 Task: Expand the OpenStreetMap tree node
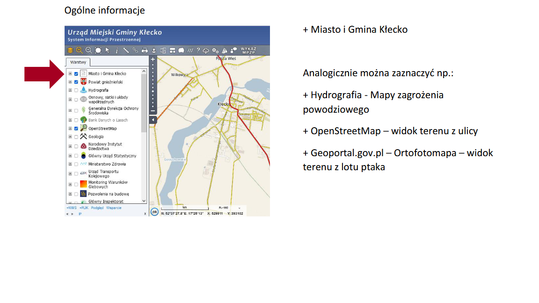pos(70,129)
